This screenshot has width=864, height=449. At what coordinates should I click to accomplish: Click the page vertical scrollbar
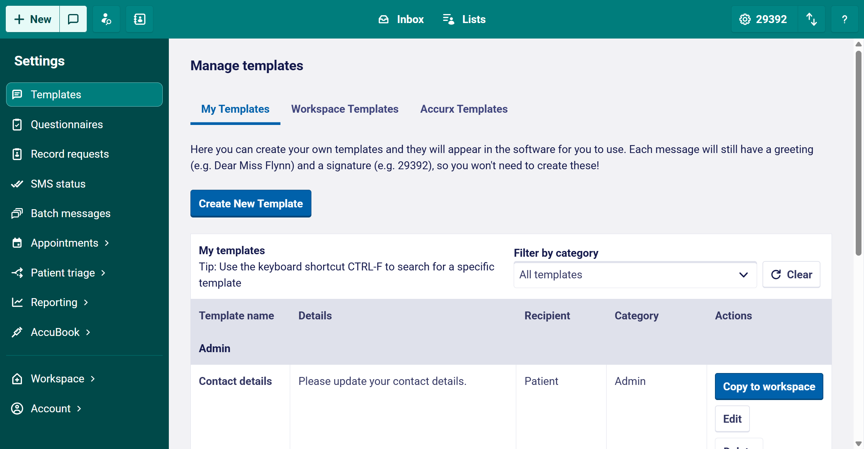tap(859, 153)
